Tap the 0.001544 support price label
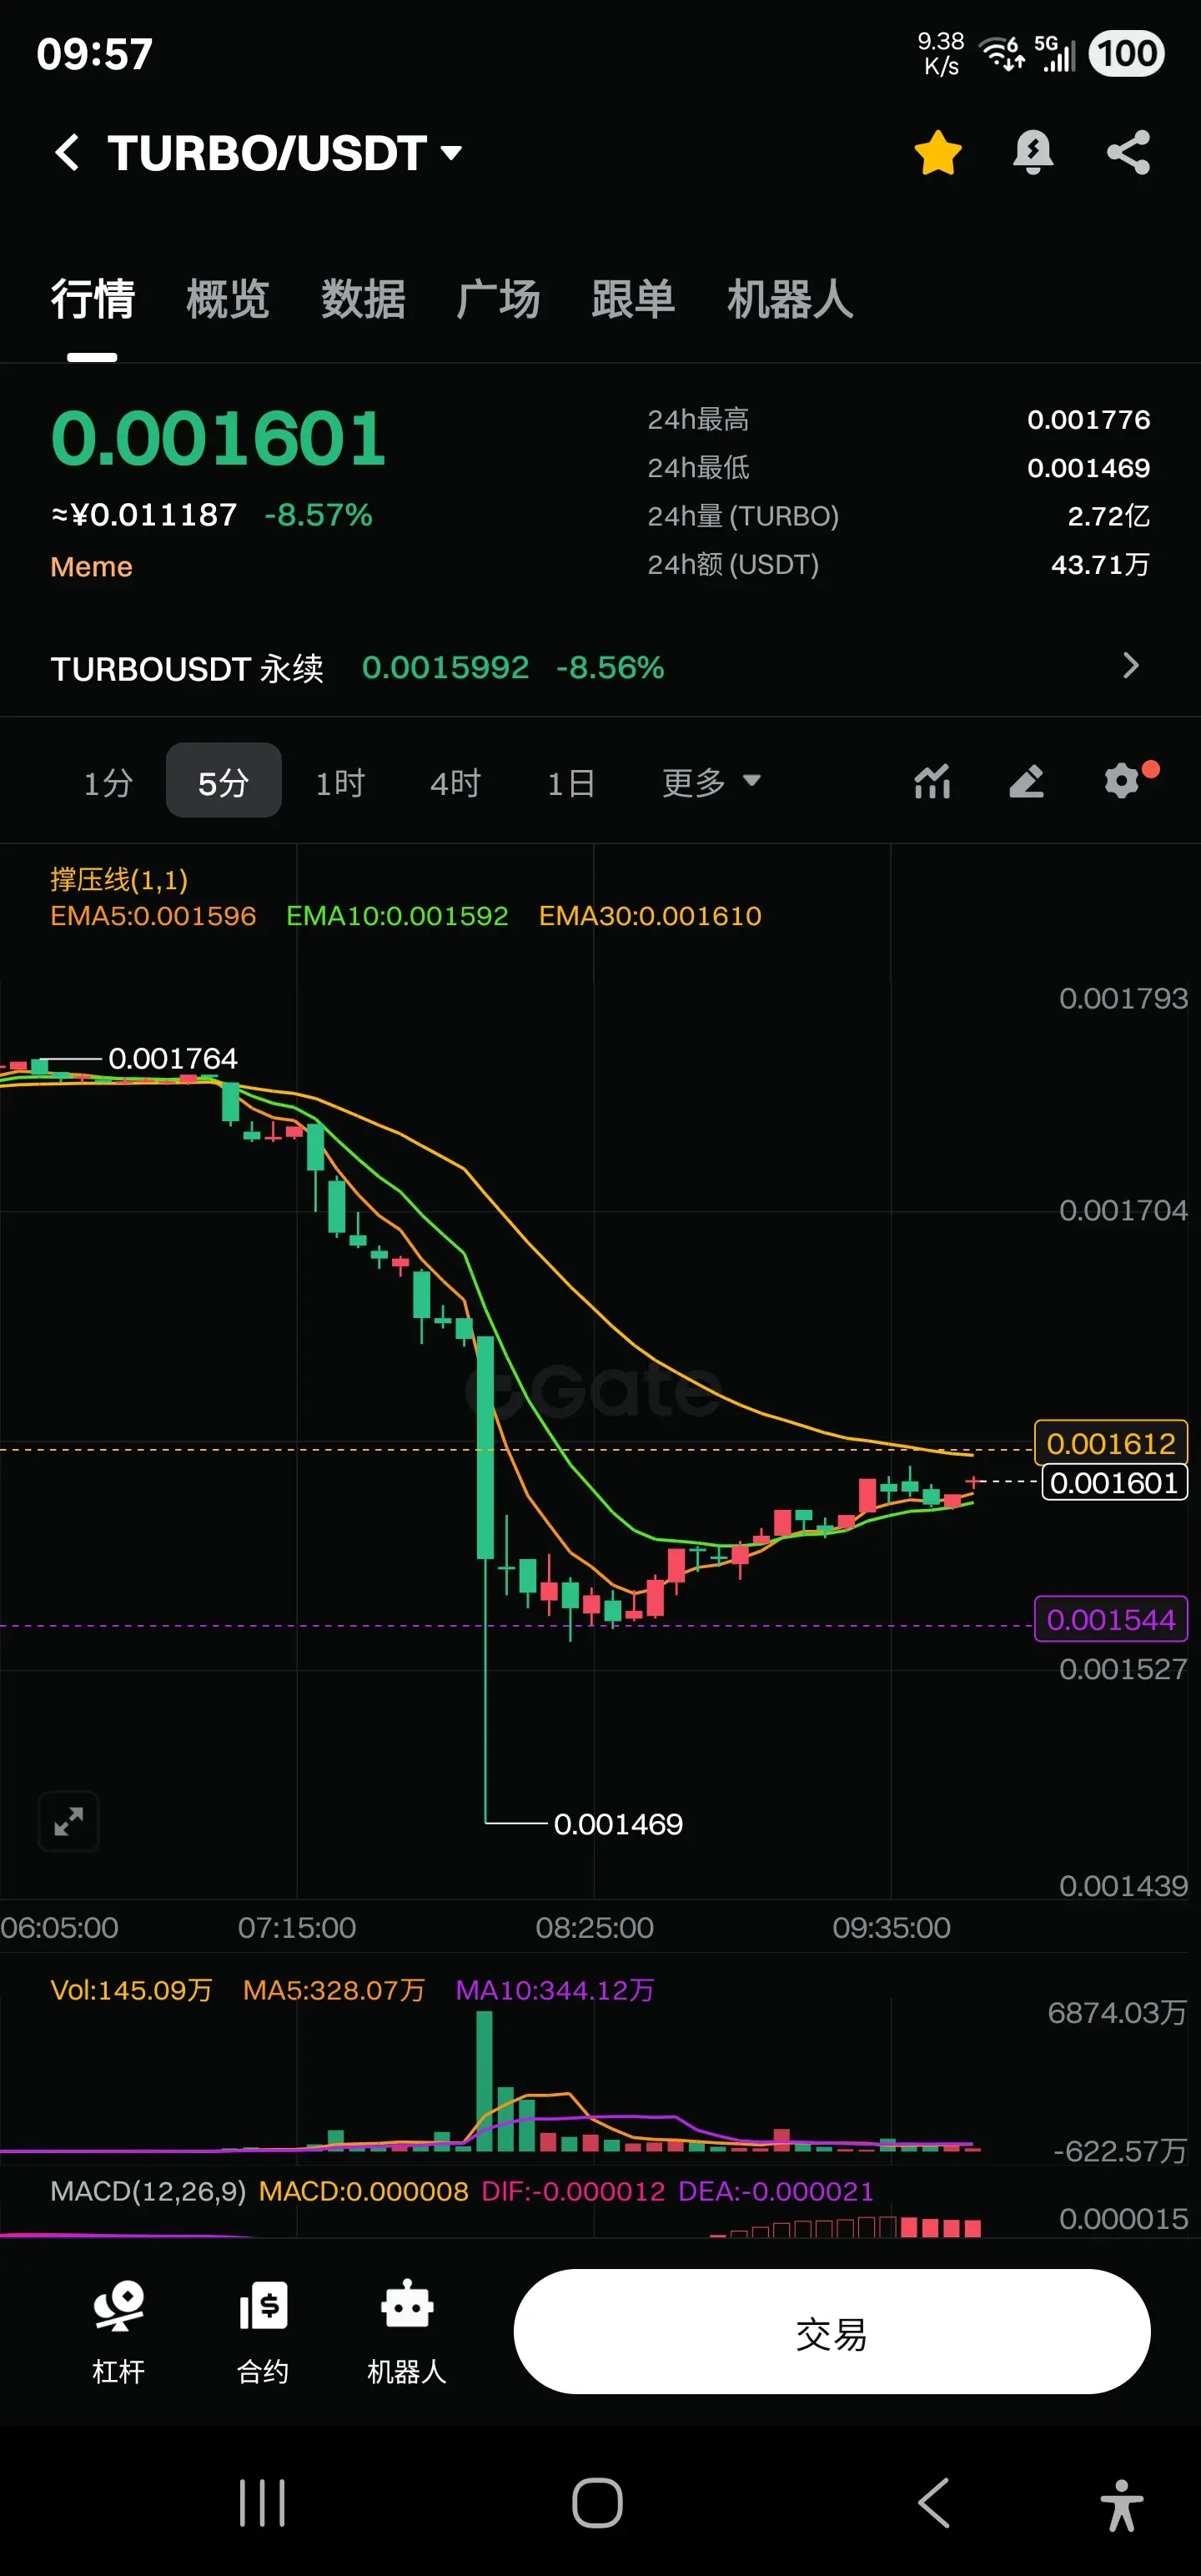 [x=1111, y=1619]
